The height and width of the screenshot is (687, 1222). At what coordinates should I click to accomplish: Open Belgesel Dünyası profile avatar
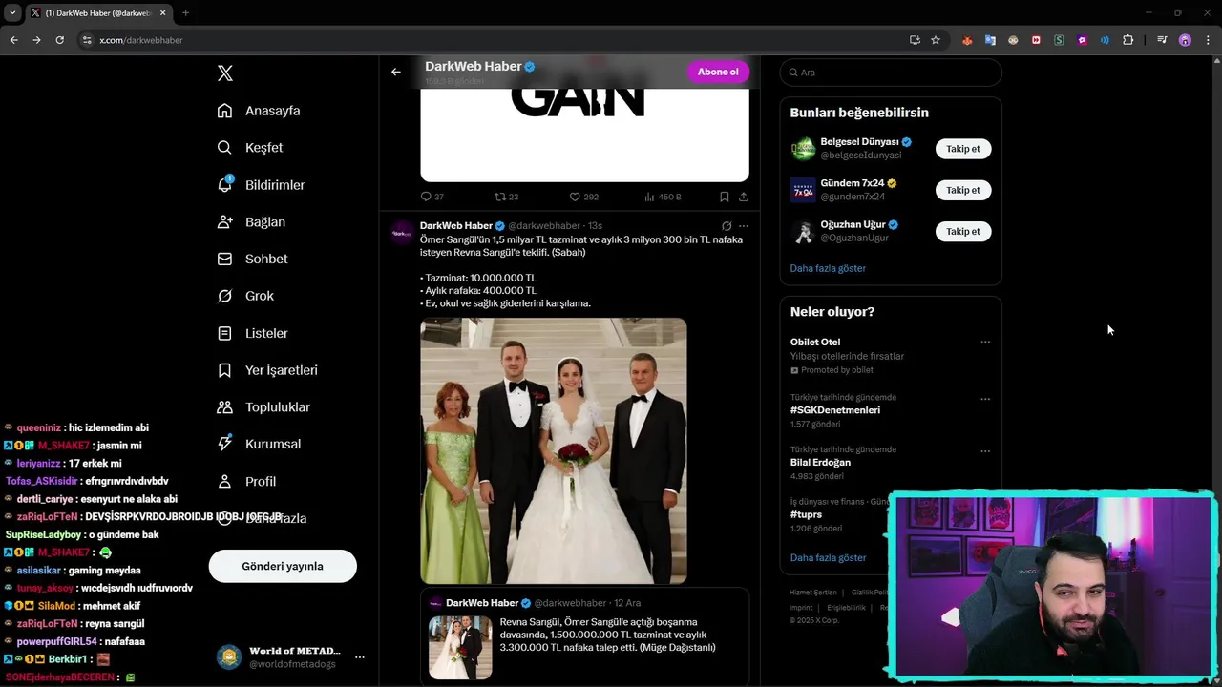(803, 149)
